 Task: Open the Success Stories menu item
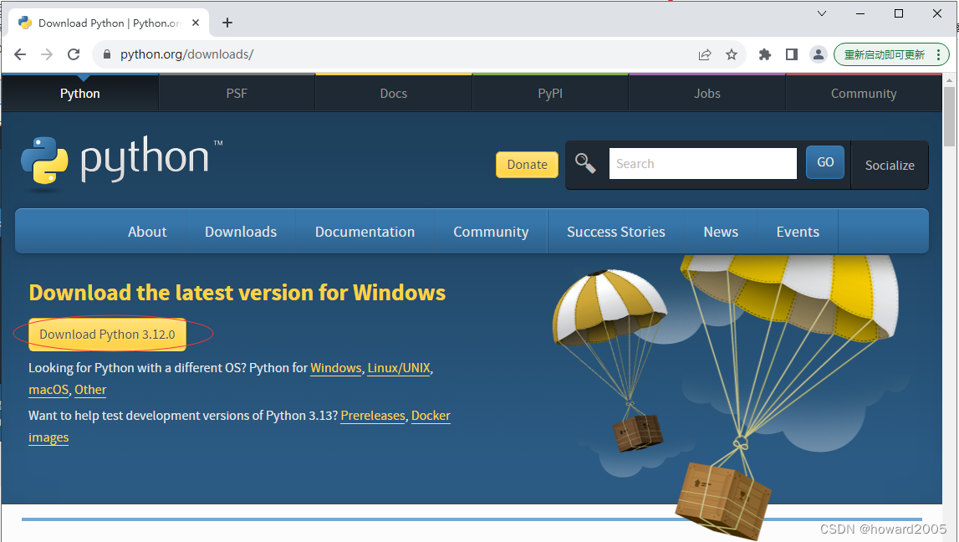point(616,232)
